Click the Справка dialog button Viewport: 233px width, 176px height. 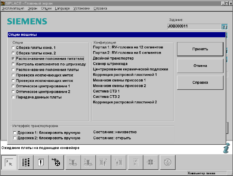click(200, 83)
